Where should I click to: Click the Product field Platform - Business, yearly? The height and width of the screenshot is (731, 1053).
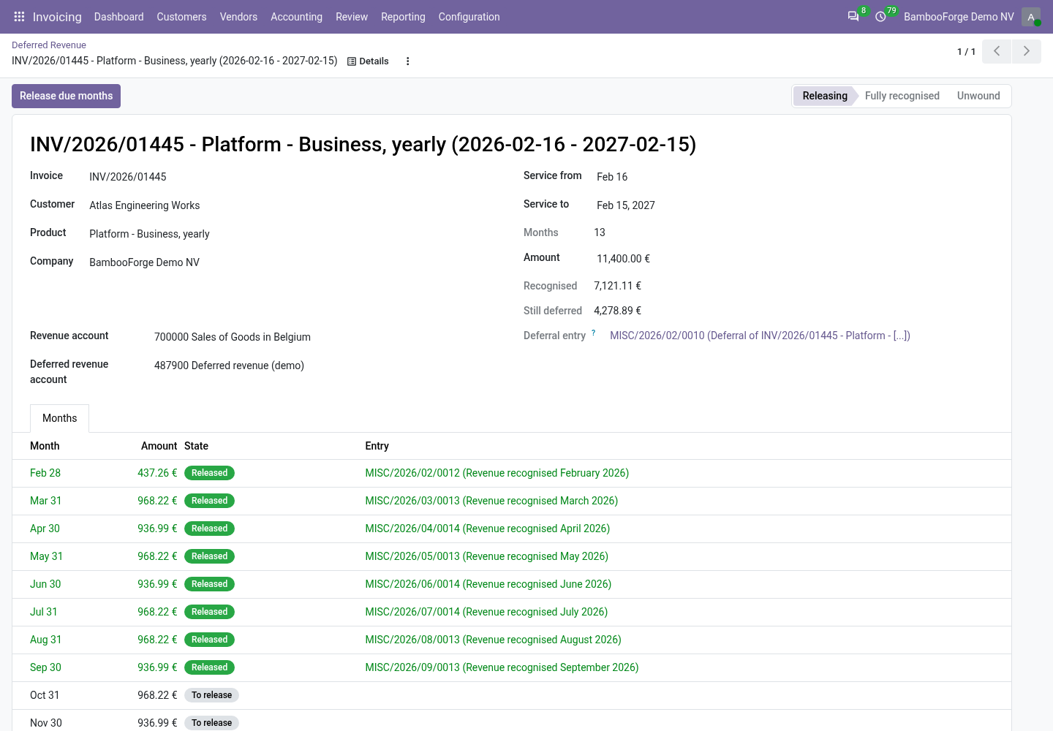click(x=149, y=234)
